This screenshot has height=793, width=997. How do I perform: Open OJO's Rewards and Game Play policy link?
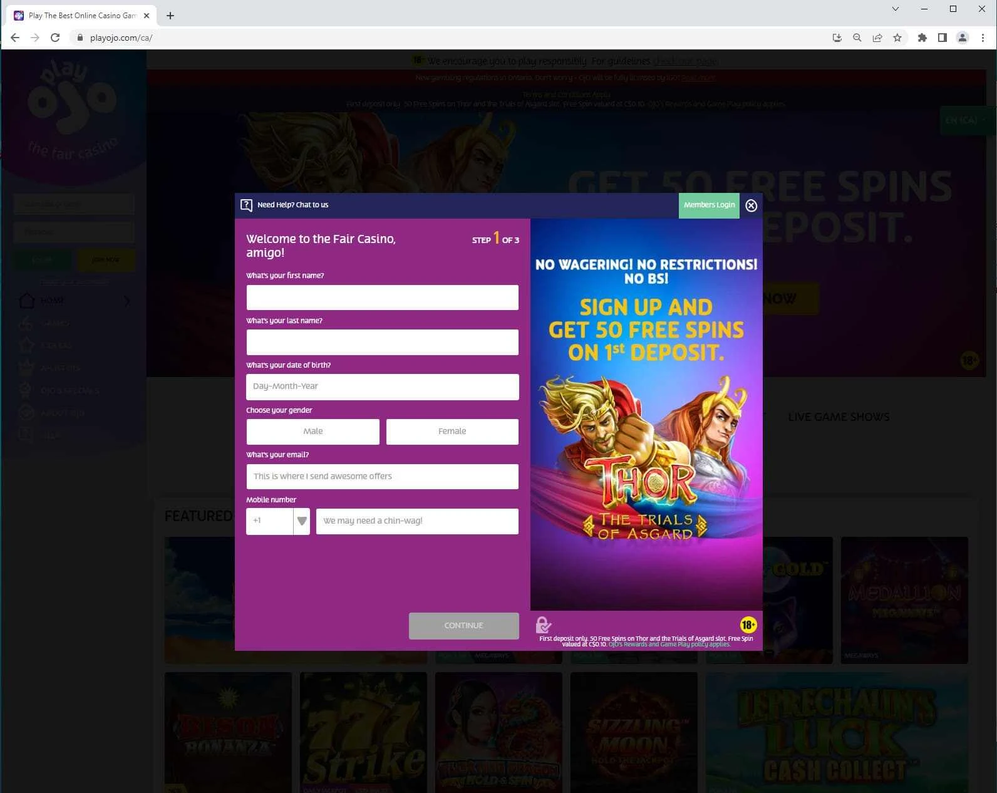tap(669, 645)
